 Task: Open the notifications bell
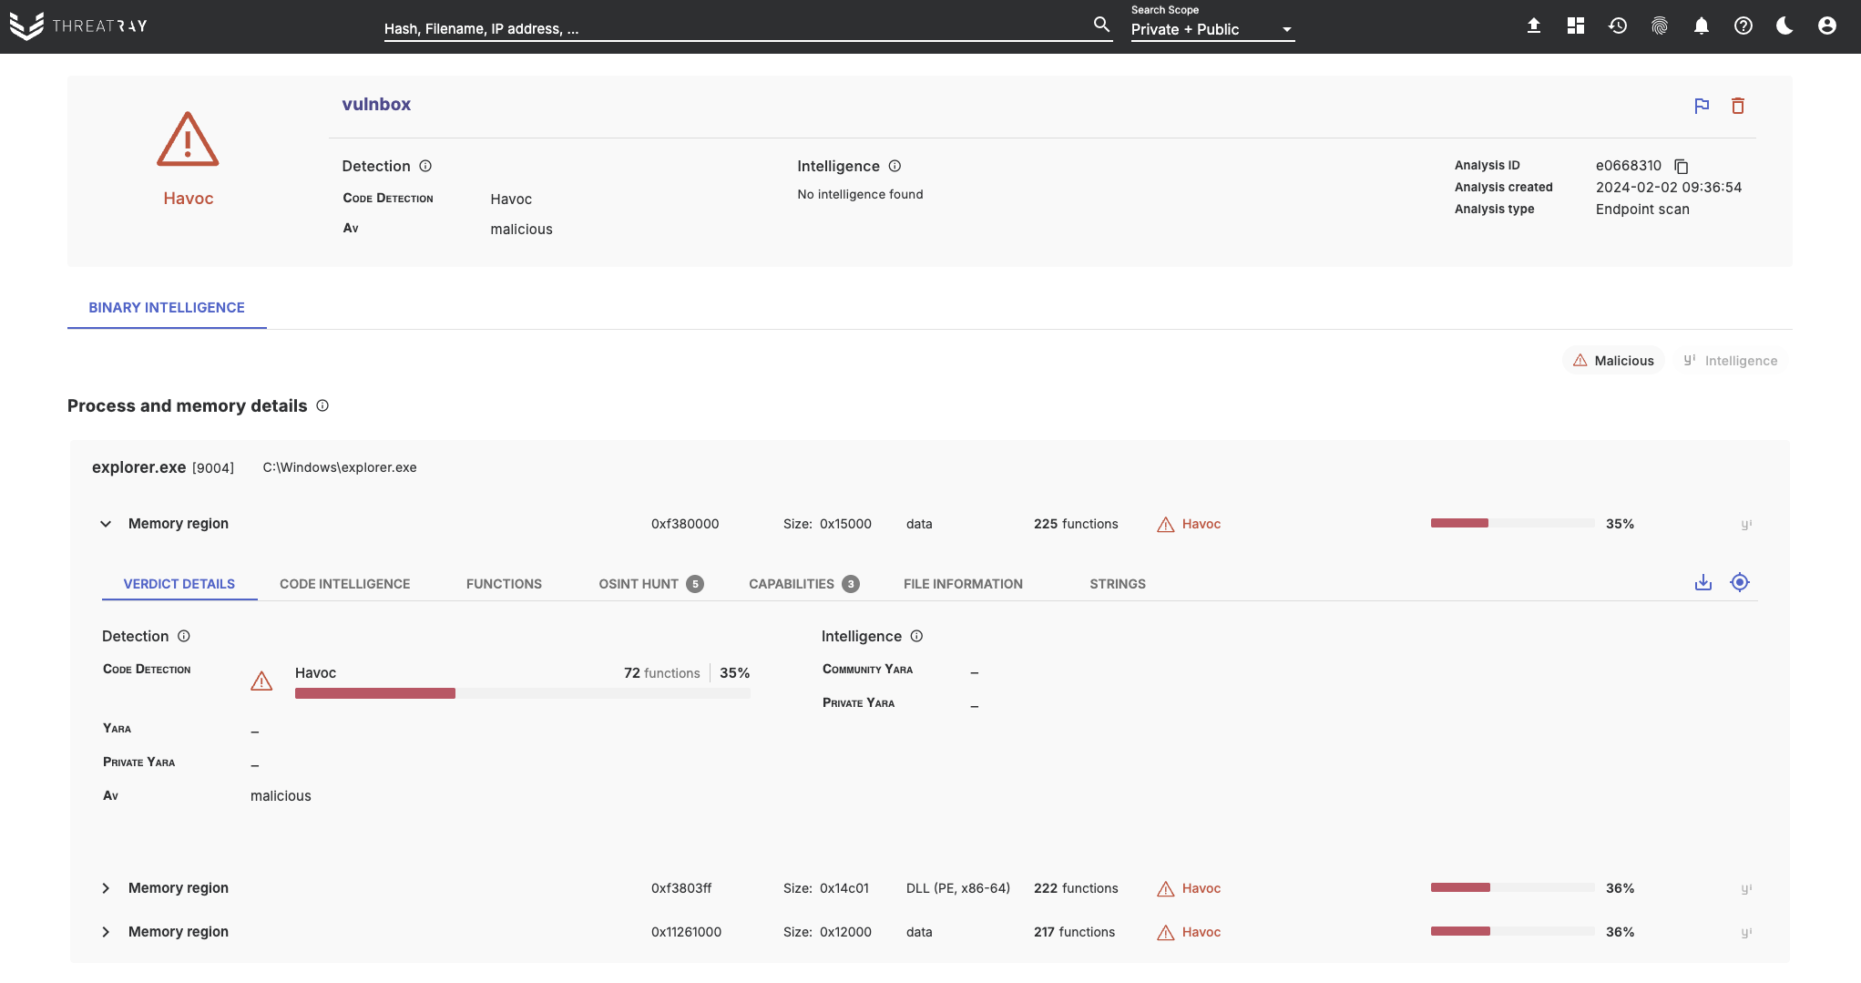1702,26
